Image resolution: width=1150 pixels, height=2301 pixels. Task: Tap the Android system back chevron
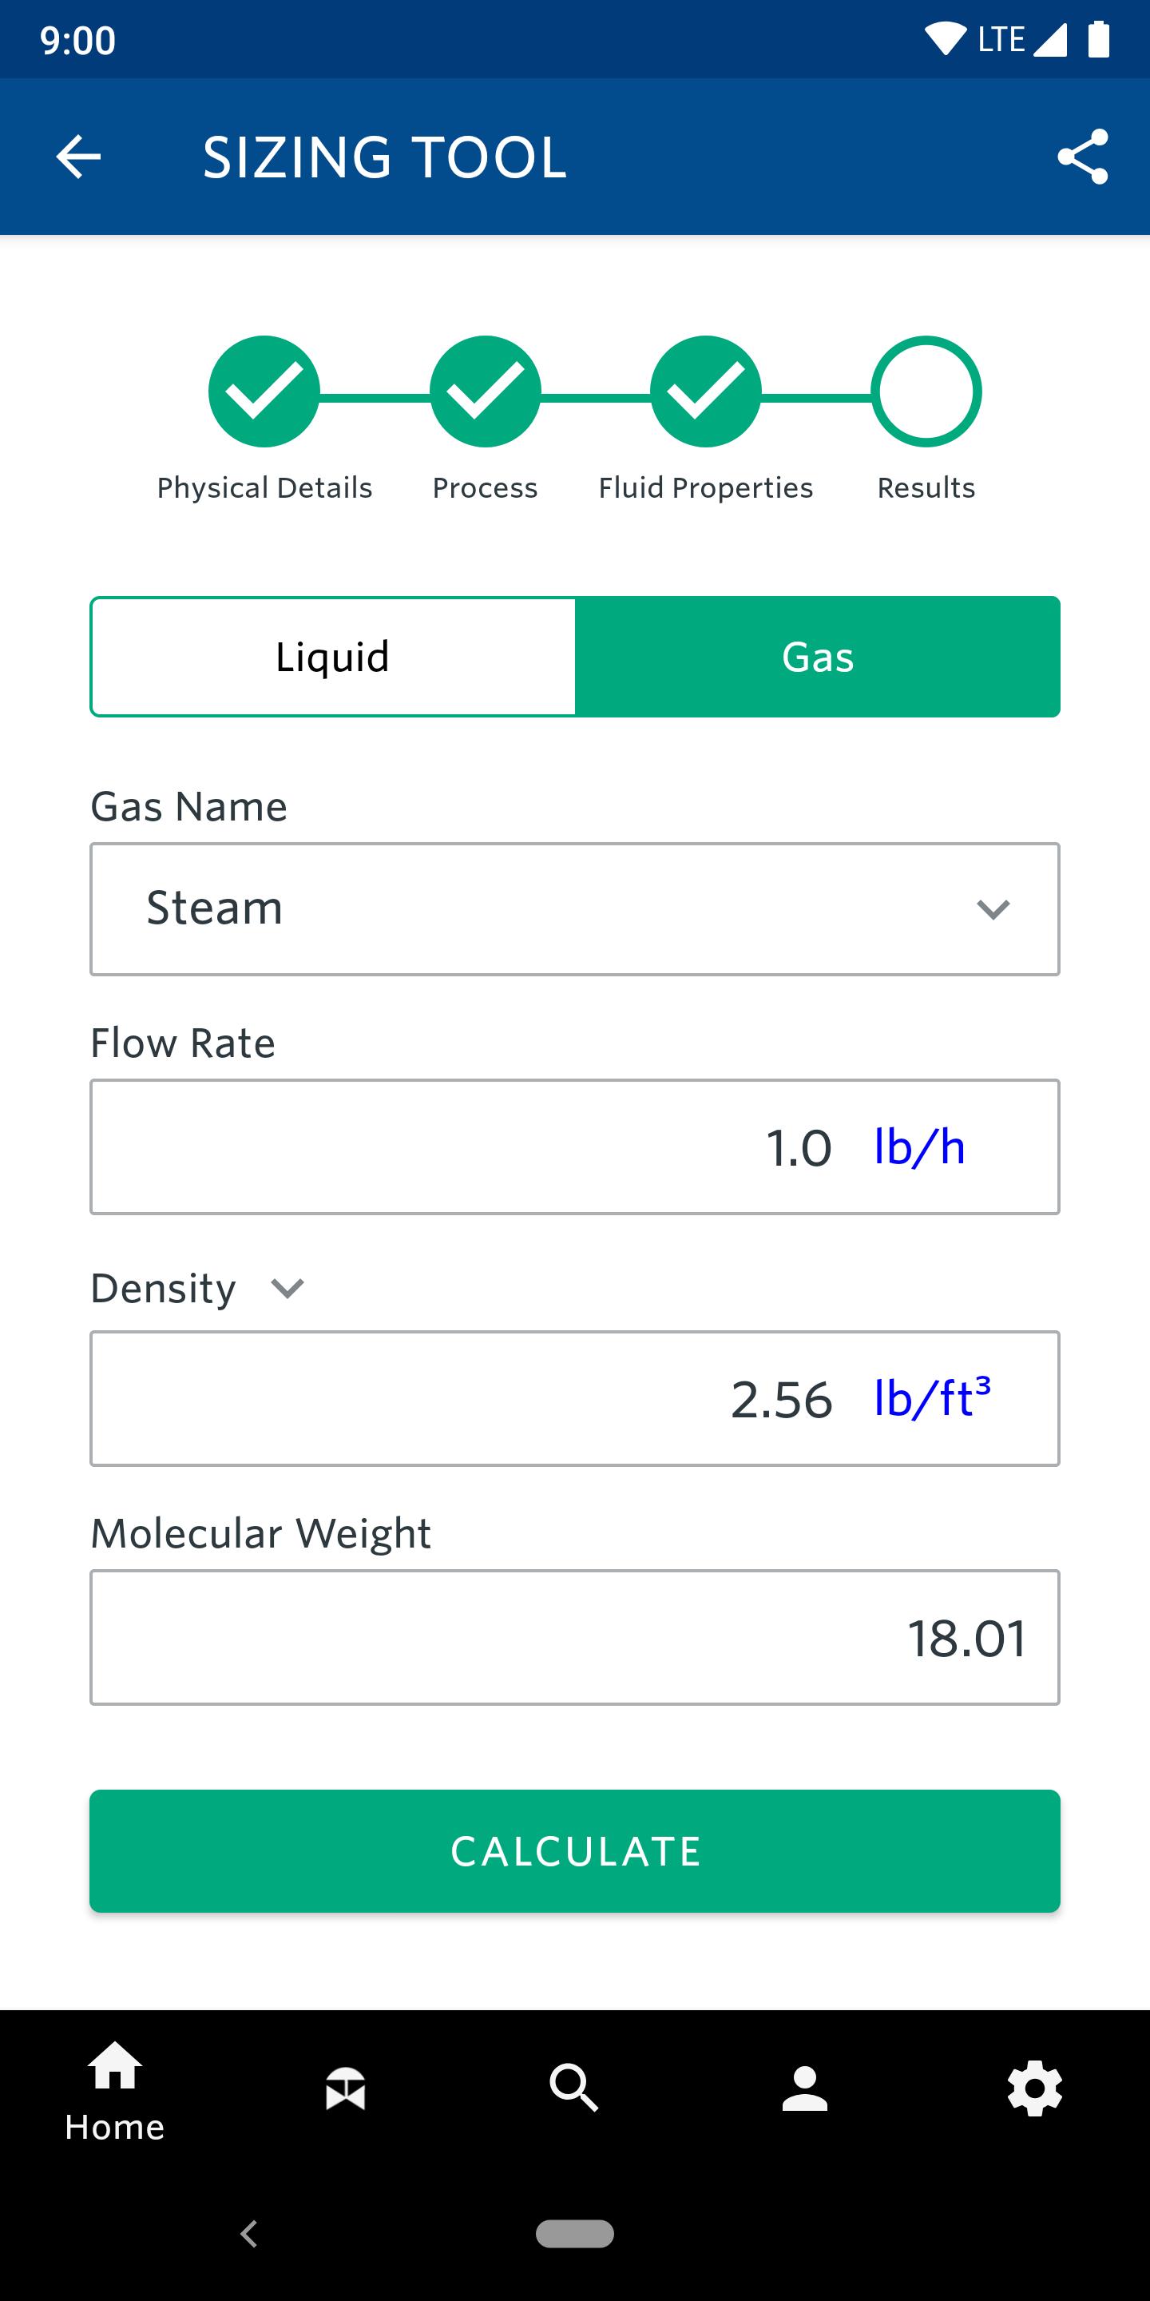[249, 2234]
